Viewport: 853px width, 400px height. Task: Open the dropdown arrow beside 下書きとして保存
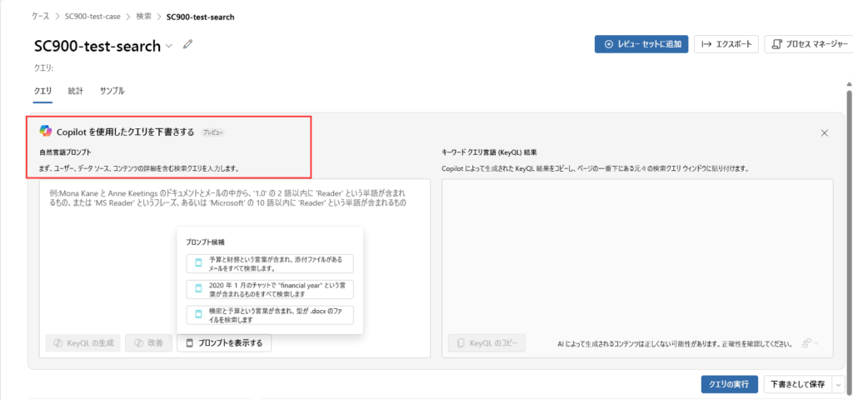[x=837, y=384]
